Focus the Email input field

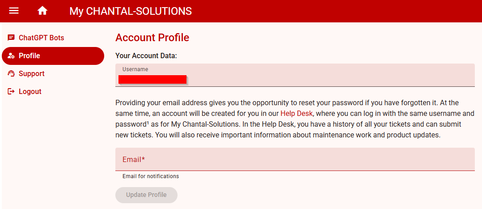pos(295,159)
